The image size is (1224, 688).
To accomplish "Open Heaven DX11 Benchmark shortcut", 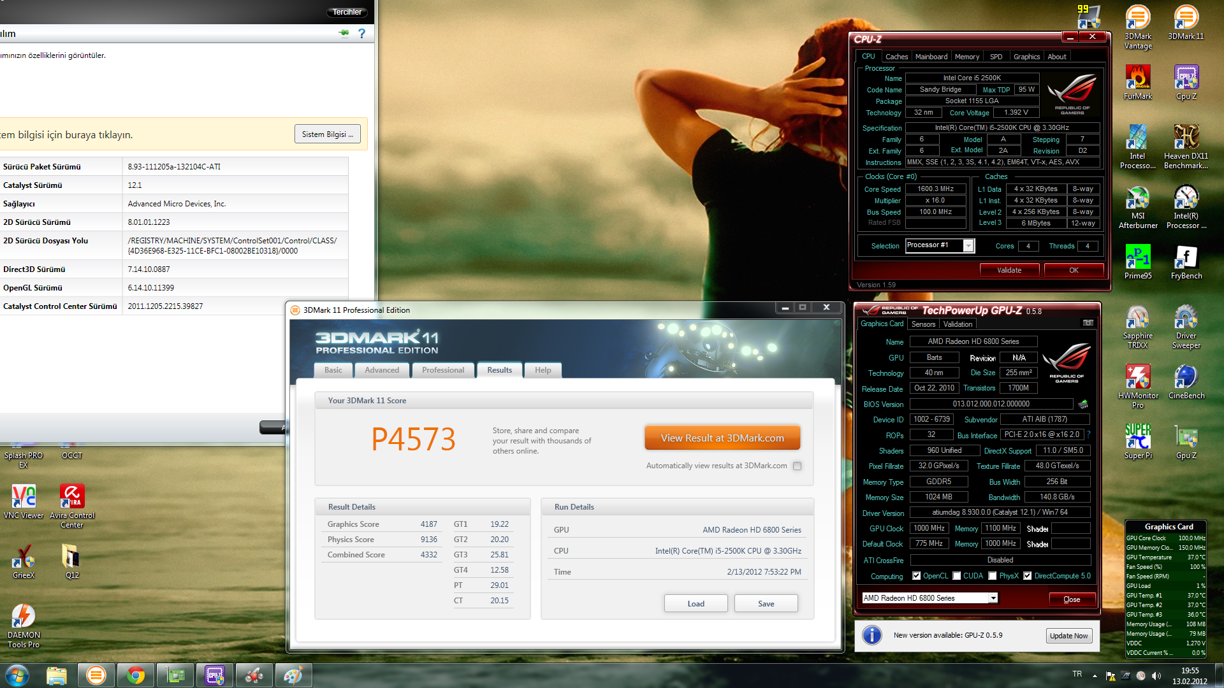I will click(x=1186, y=147).
